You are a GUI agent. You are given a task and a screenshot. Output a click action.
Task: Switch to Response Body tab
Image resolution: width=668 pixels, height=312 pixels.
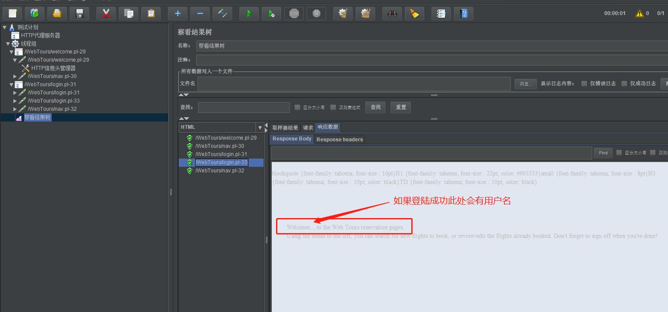point(292,139)
